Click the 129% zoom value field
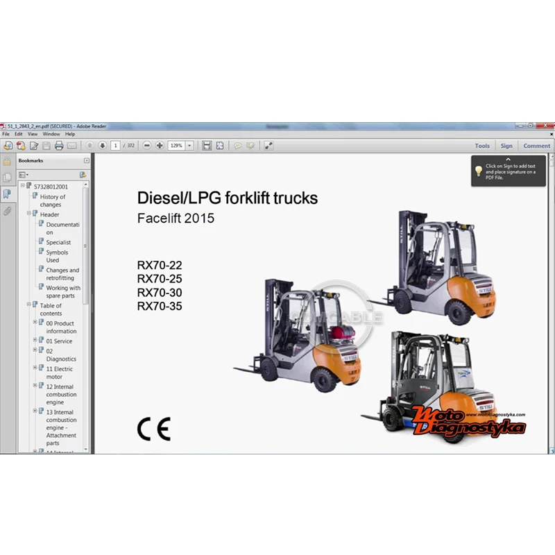The height and width of the screenshot is (555, 555). pyautogui.click(x=177, y=146)
